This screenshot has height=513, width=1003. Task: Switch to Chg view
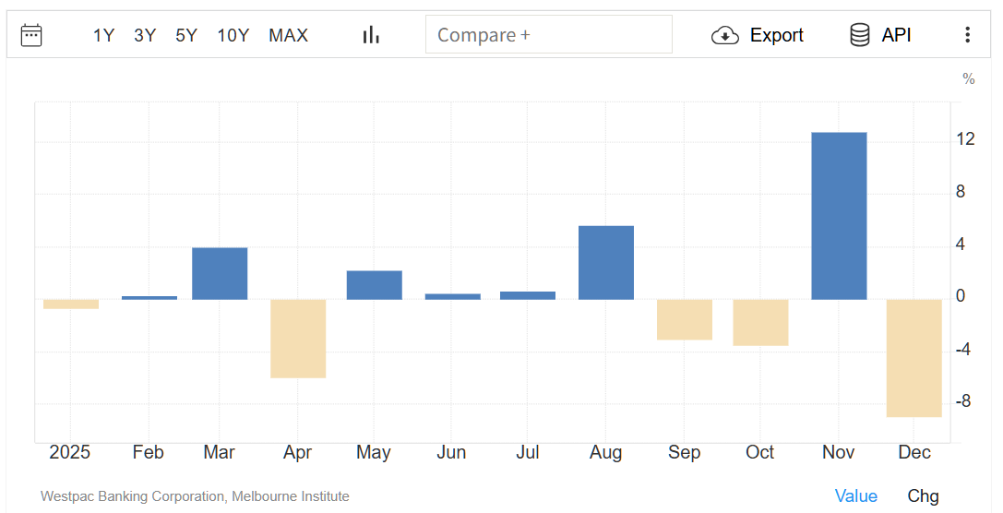(923, 495)
